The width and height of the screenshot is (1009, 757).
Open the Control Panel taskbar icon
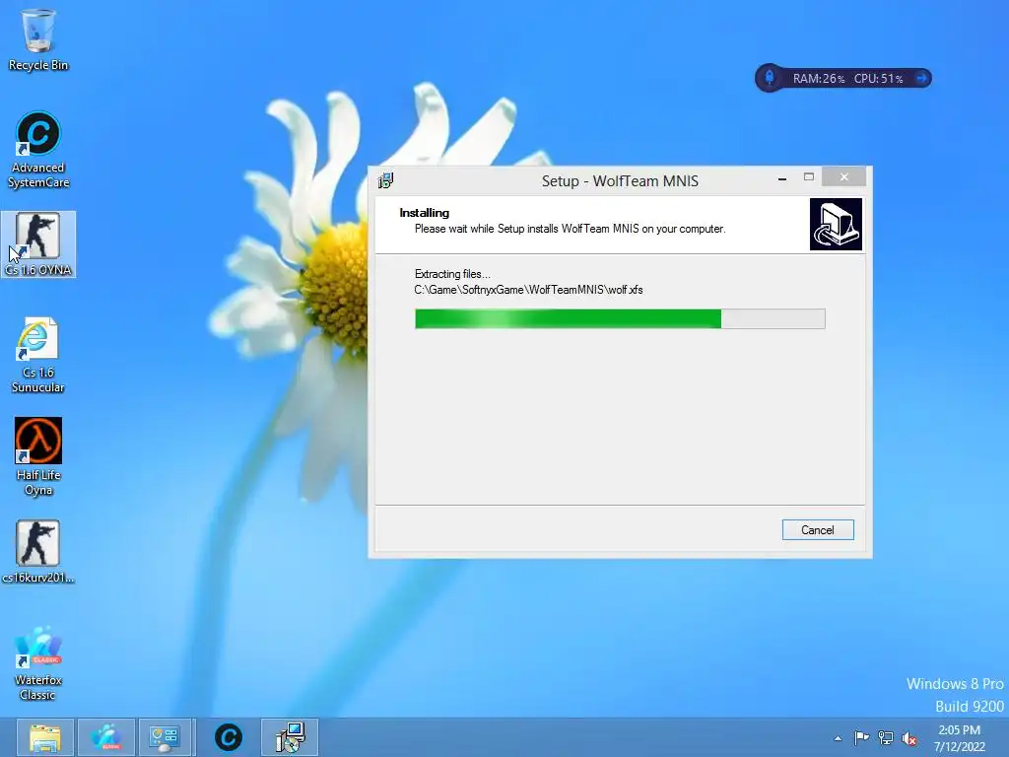[x=165, y=737]
